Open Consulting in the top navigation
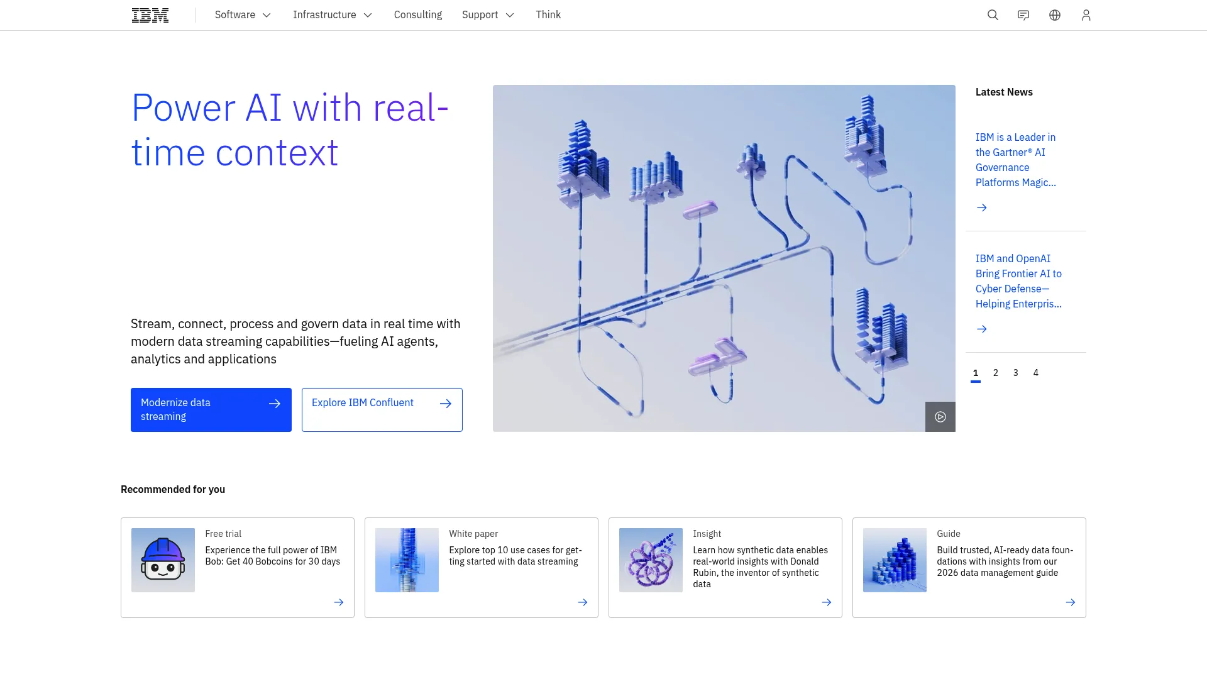The height and width of the screenshot is (679, 1207). tap(418, 15)
